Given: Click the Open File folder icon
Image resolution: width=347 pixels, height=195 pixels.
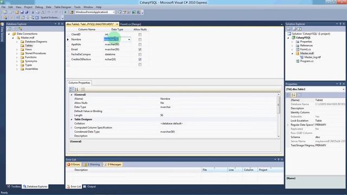Looking at the screenshot, I should (17, 12).
